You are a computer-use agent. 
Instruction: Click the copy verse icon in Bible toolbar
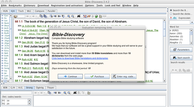[41, 16]
